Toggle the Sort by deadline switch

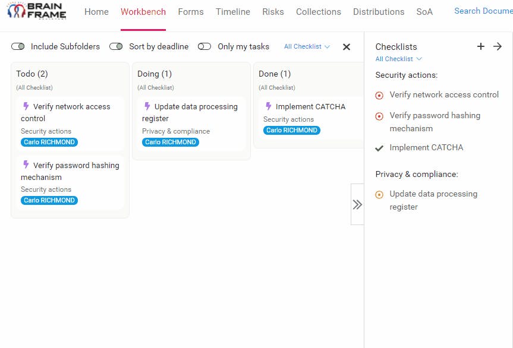[116, 46]
